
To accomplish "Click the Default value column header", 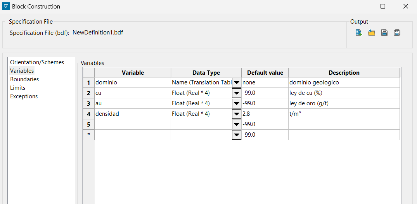I will coord(265,72).
